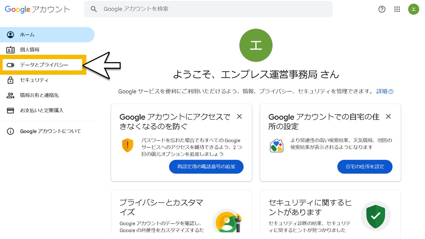Open the Google apps grid launcher
This screenshot has height=239, width=425.
coord(397,9)
